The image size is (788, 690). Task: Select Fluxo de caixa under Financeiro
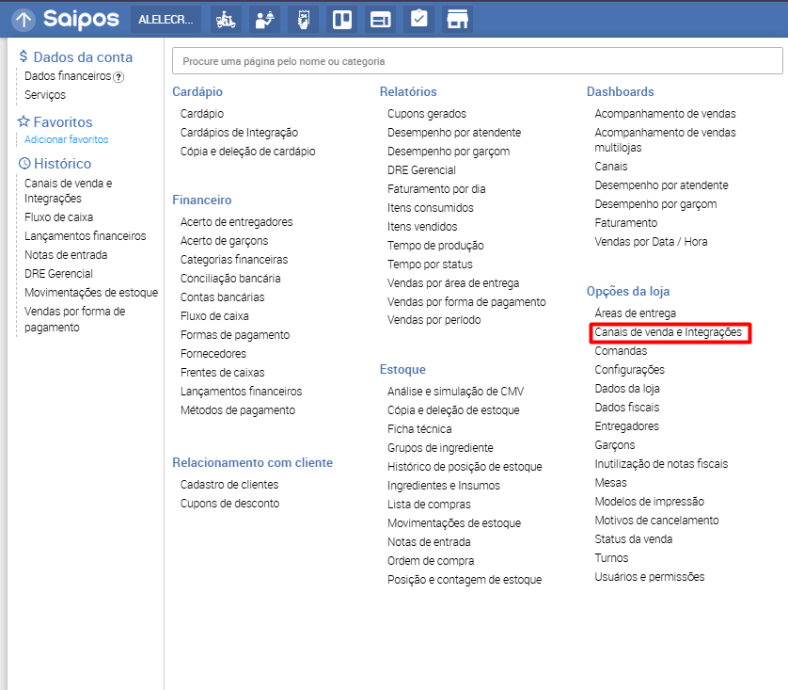(x=214, y=316)
